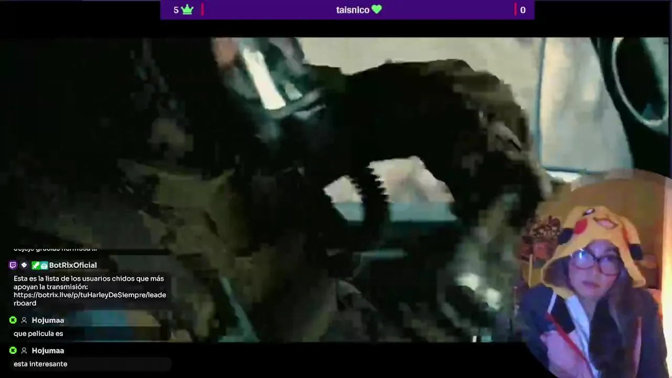Screen dimensions: 672x378
Task: Click the taisnico name in top bar
Action: [353, 10]
